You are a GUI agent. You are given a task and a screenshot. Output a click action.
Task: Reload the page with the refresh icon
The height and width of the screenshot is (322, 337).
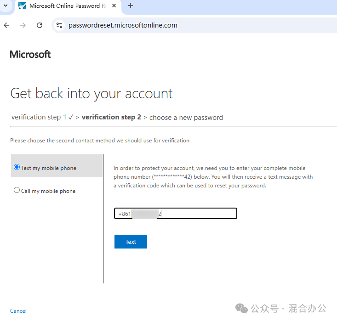pyautogui.click(x=40, y=25)
